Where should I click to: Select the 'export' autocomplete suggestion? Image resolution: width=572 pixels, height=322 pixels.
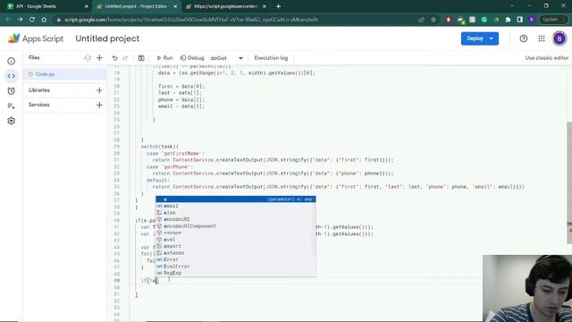pyautogui.click(x=236, y=246)
